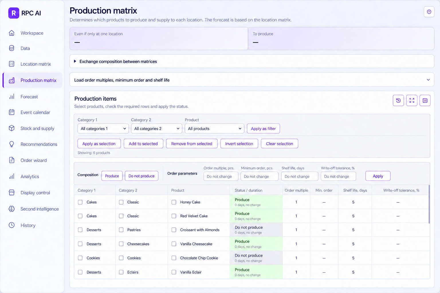The height and width of the screenshot is (293, 440).
Task: Click the column settings icon
Action: point(425,100)
